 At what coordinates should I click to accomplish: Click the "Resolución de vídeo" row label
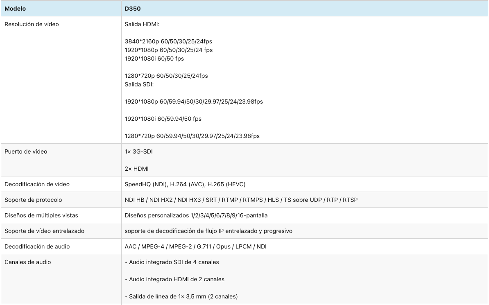click(32, 24)
